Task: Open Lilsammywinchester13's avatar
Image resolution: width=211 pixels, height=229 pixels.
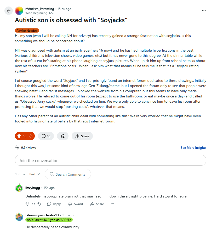Action: [19, 217]
